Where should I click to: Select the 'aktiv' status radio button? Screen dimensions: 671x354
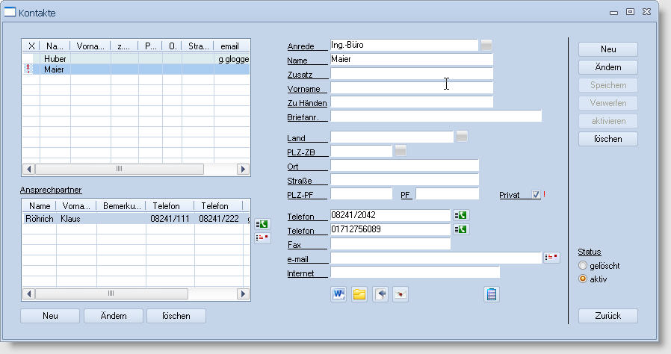tap(583, 279)
